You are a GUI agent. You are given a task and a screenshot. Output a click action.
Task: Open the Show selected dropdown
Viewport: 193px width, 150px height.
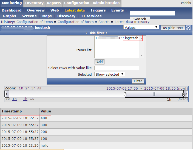pyautogui.click(x=109, y=74)
